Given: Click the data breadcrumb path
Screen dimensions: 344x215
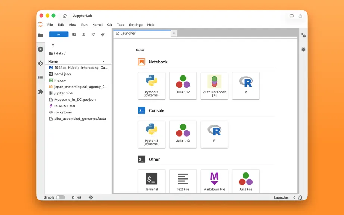Looking at the screenshot, I should click(59, 53).
